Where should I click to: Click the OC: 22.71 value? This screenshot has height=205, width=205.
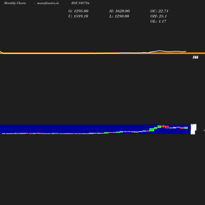click(x=159, y=11)
